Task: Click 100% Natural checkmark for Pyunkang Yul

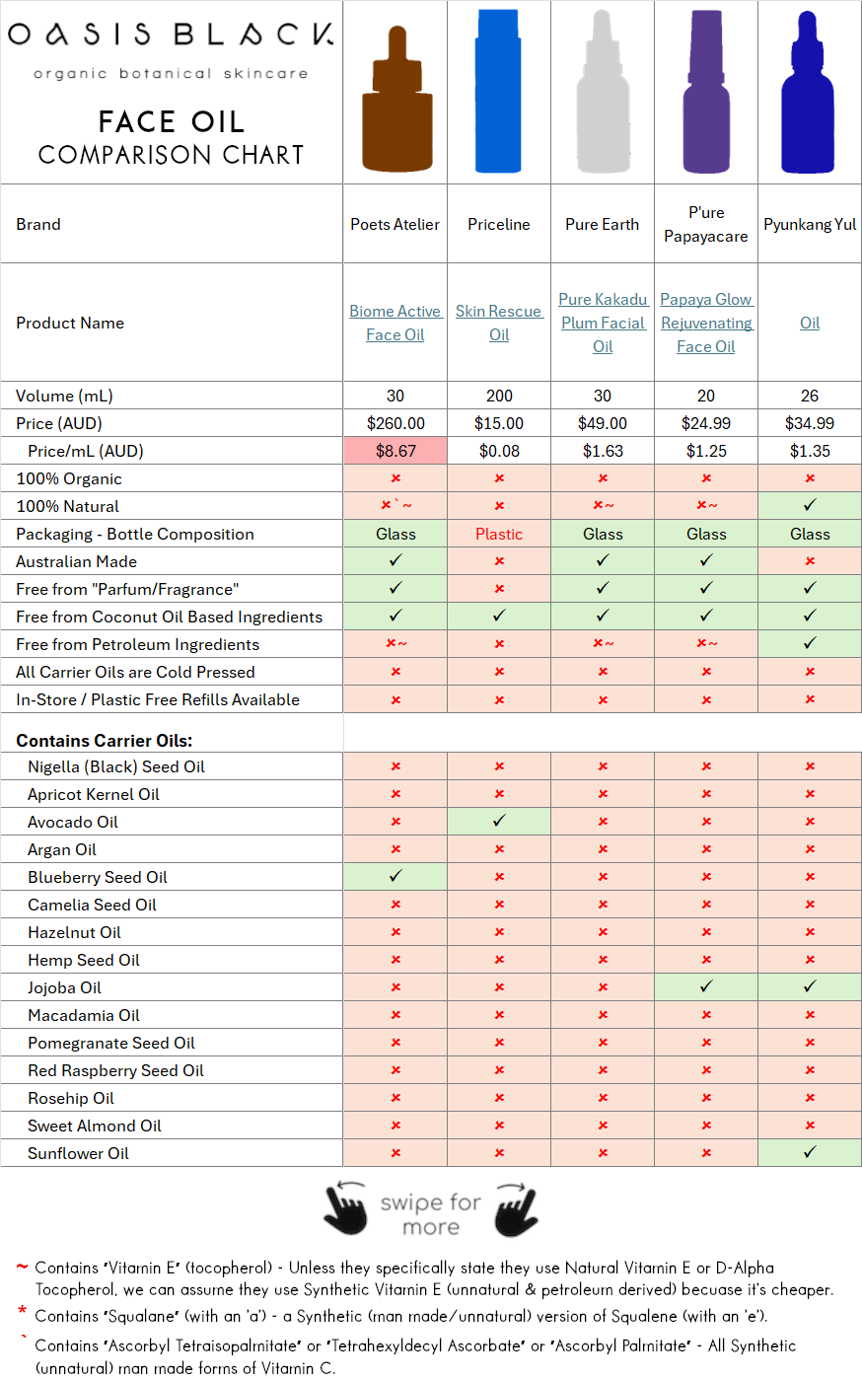Action: (810, 505)
